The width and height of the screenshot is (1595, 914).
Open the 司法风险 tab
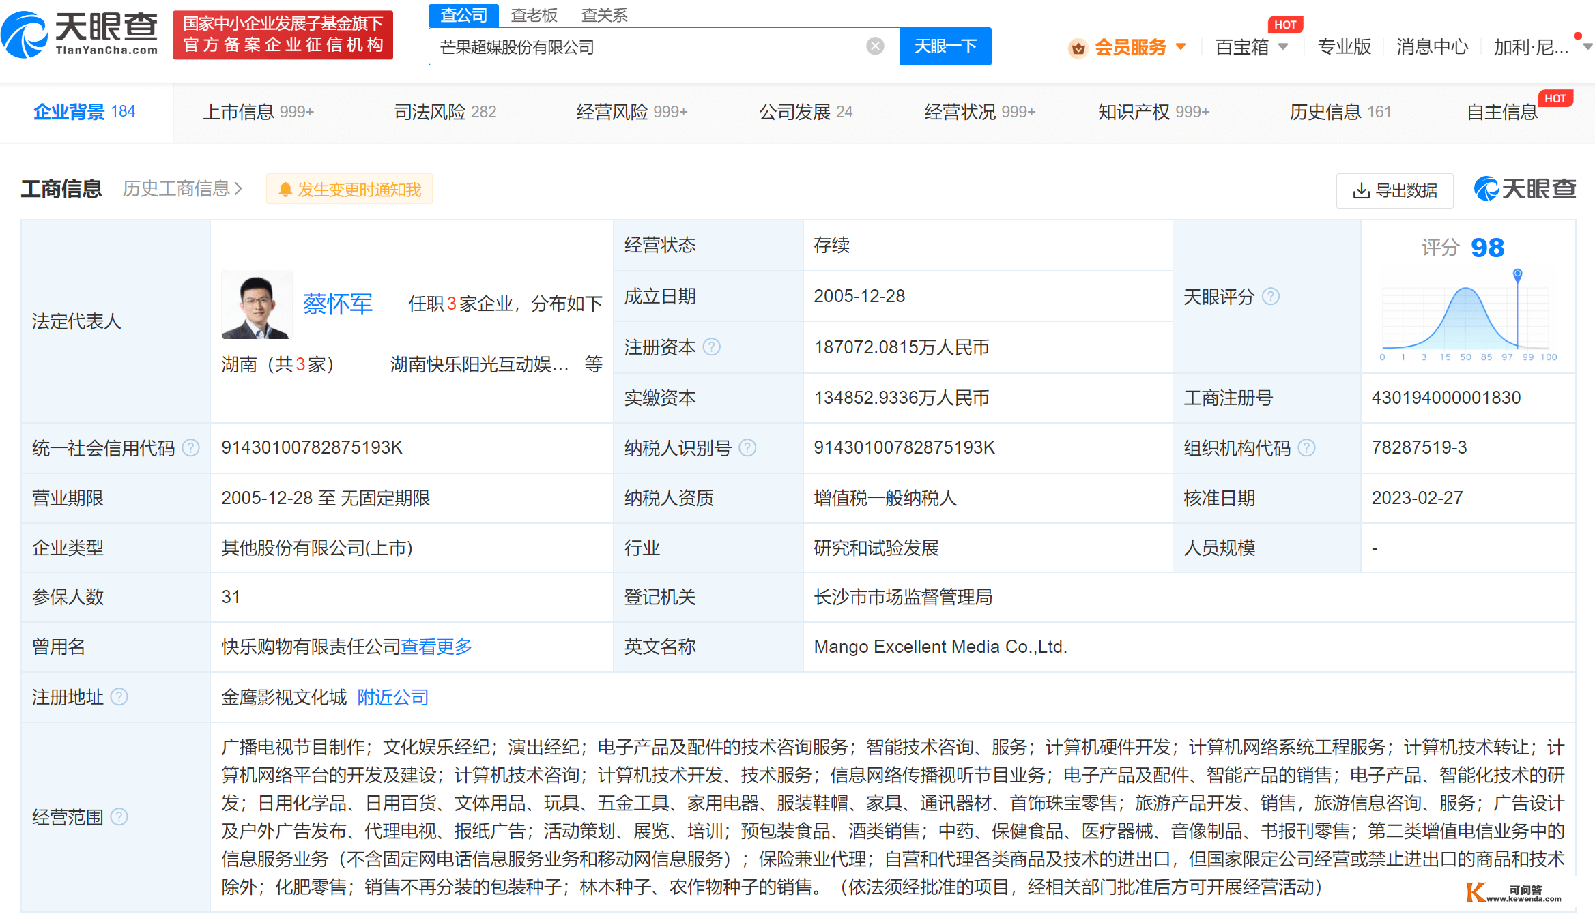pyautogui.click(x=446, y=112)
